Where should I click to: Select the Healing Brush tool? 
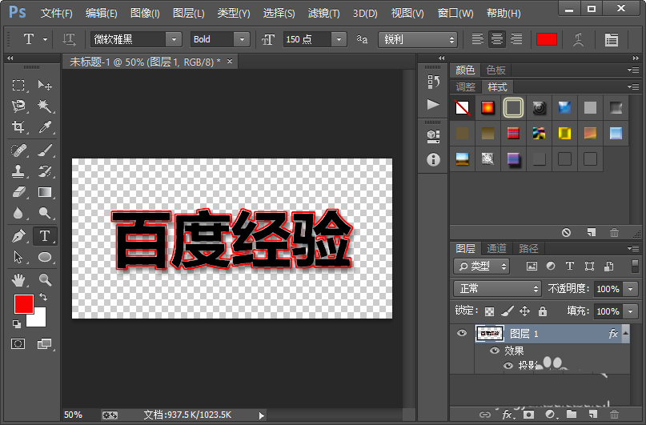coord(18,150)
